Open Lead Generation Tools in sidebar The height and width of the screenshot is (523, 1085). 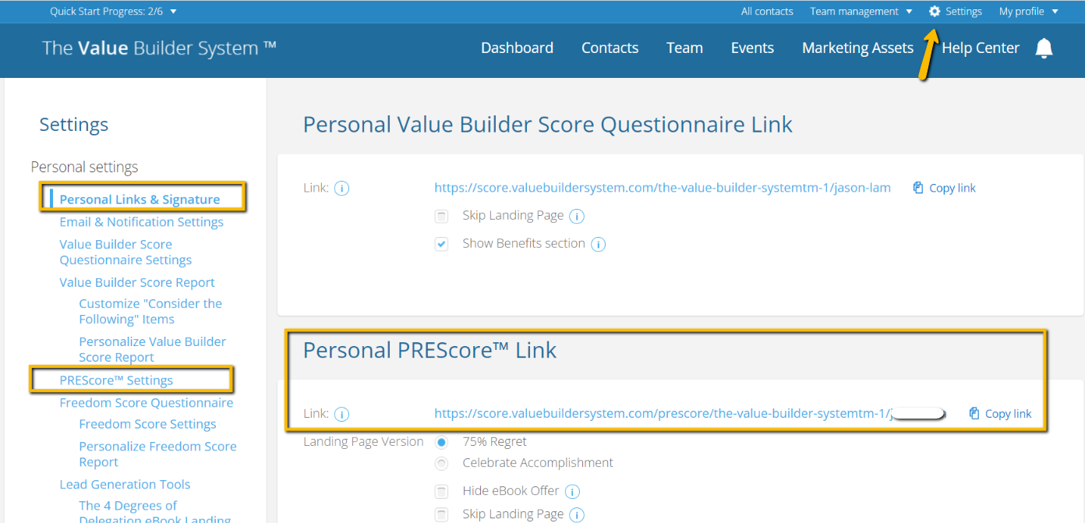click(x=125, y=484)
